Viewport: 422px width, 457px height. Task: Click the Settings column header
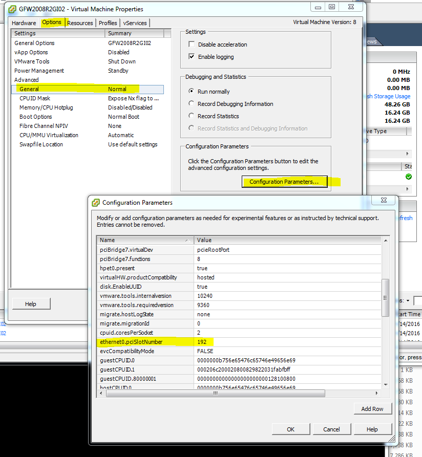pos(58,33)
